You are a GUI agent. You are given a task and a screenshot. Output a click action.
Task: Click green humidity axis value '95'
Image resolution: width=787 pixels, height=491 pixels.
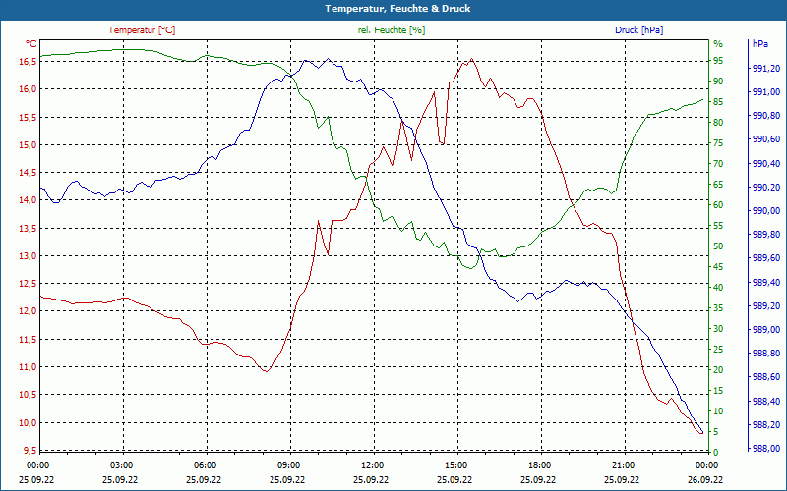coord(718,61)
